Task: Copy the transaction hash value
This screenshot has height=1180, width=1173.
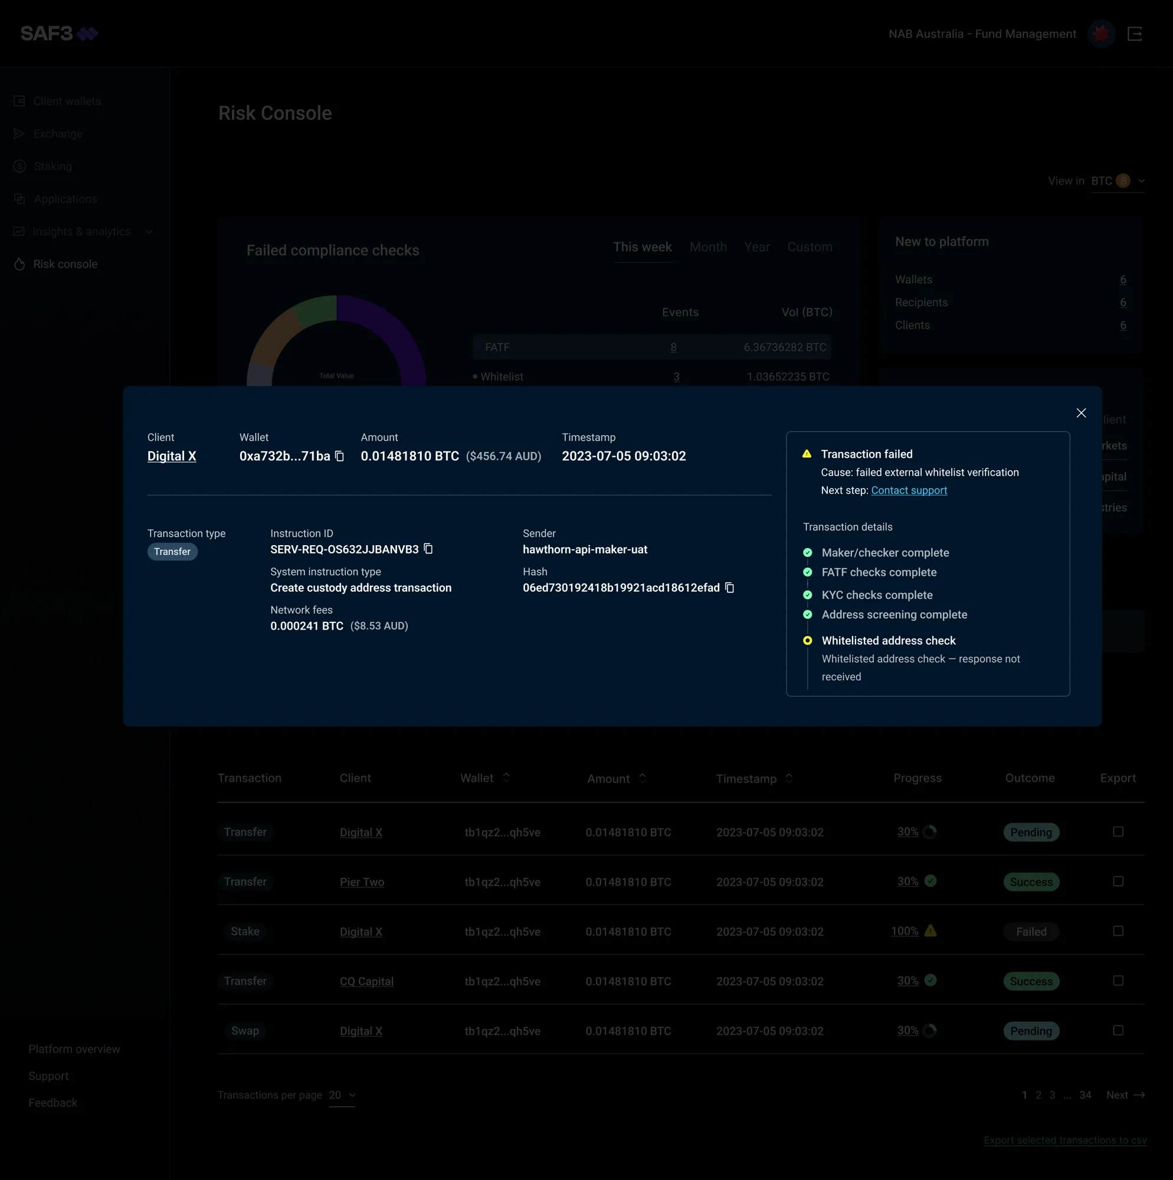Action: pyautogui.click(x=729, y=588)
